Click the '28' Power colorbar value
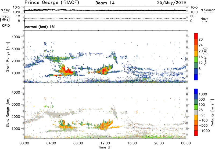 200,39
